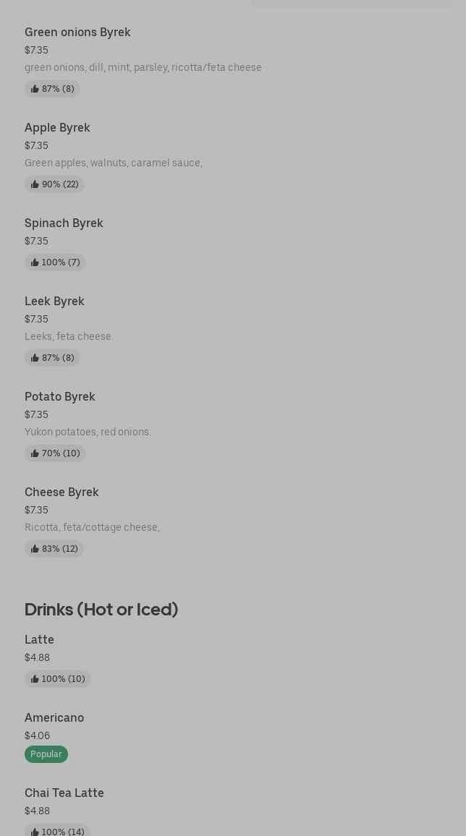The width and height of the screenshot is (466, 836).
Task: Open the Americano drink item
Action: [x=54, y=718]
